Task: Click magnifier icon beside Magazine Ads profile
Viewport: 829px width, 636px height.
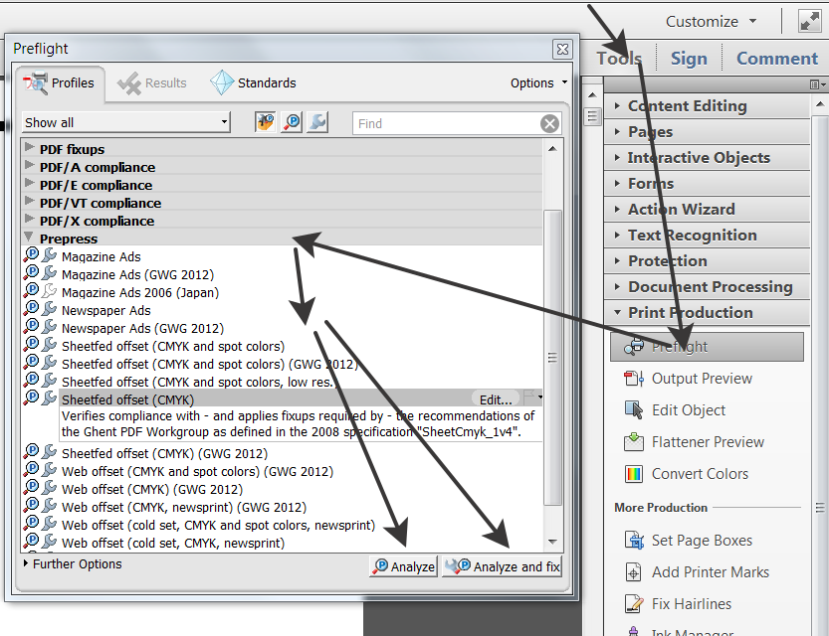Action: [31, 255]
